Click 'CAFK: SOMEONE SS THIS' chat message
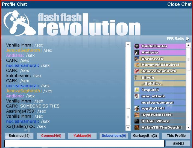 [x=33, y=106]
